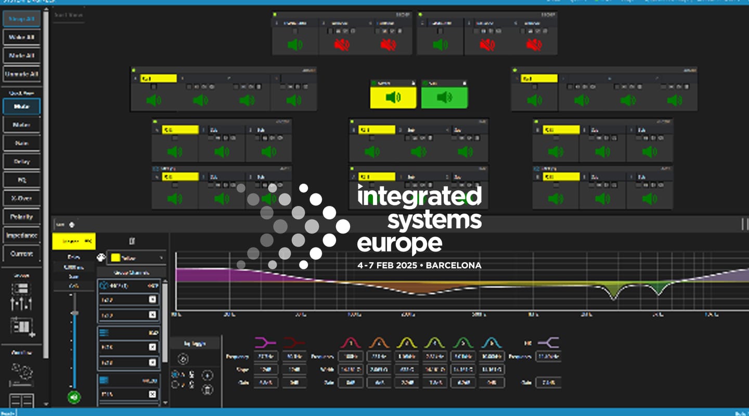Click the rack layout icon in sidebar
This screenshot has height=416, width=749.
point(21,289)
